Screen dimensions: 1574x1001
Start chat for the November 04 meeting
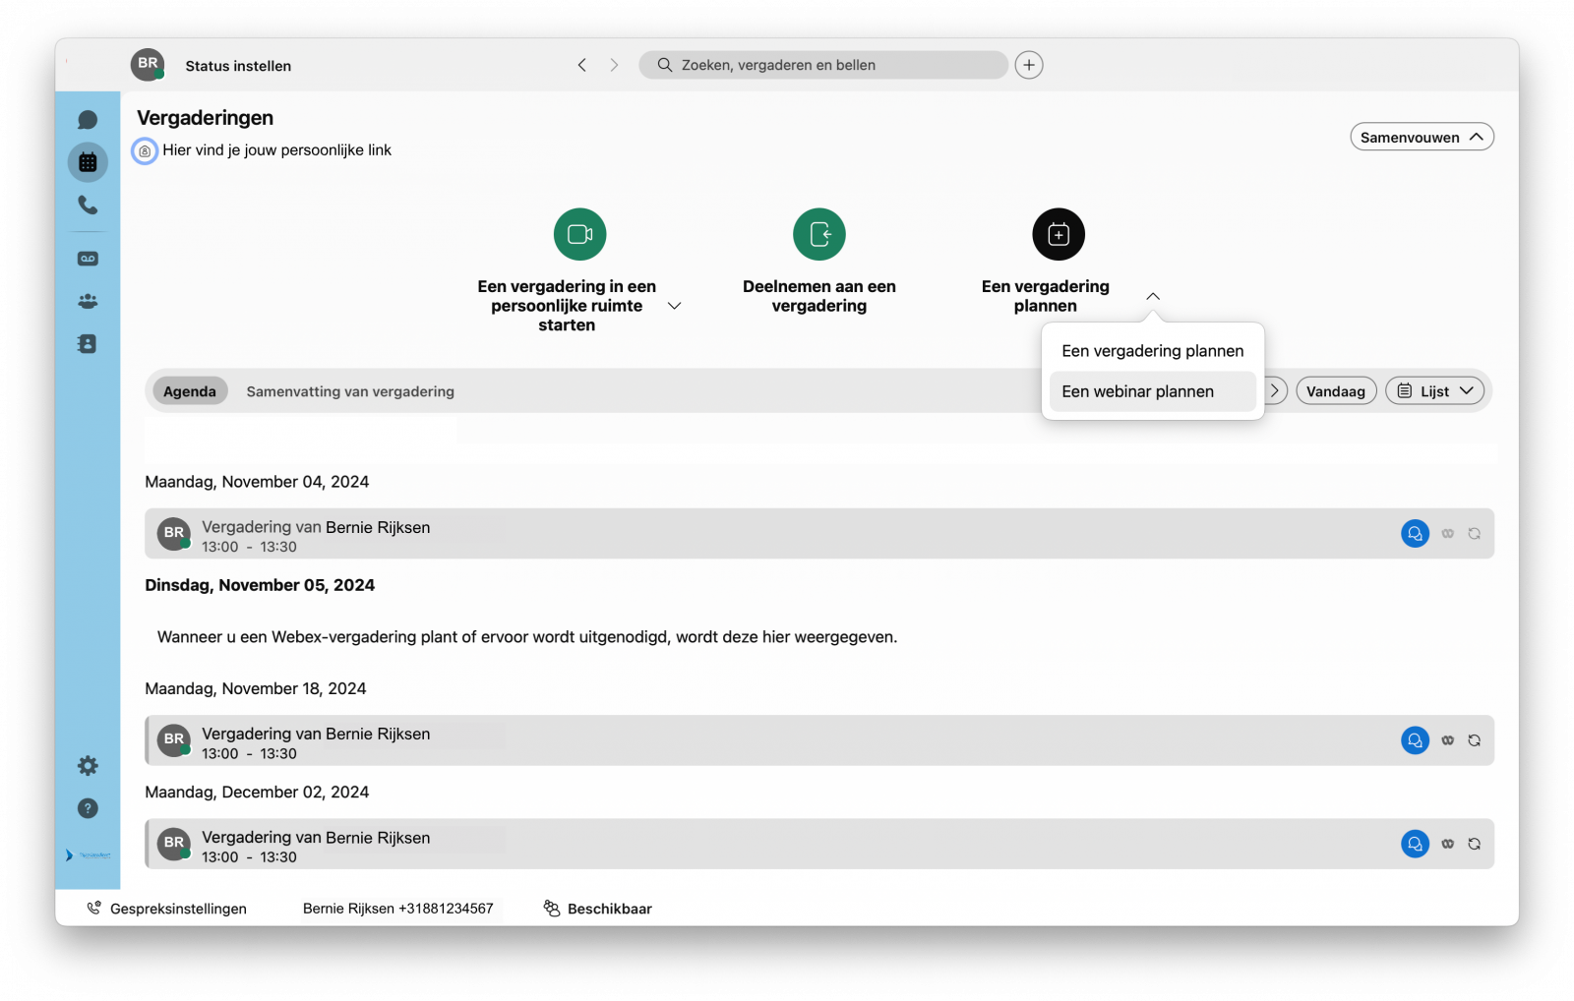[x=1415, y=533]
